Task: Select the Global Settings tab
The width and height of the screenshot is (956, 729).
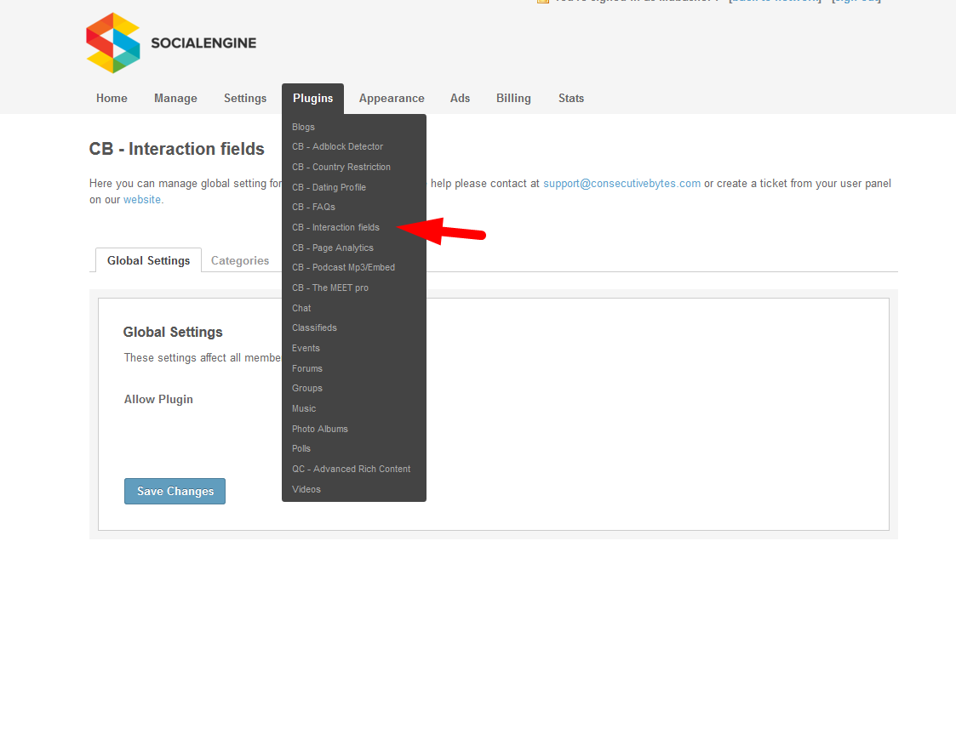Action: point(148,261)
